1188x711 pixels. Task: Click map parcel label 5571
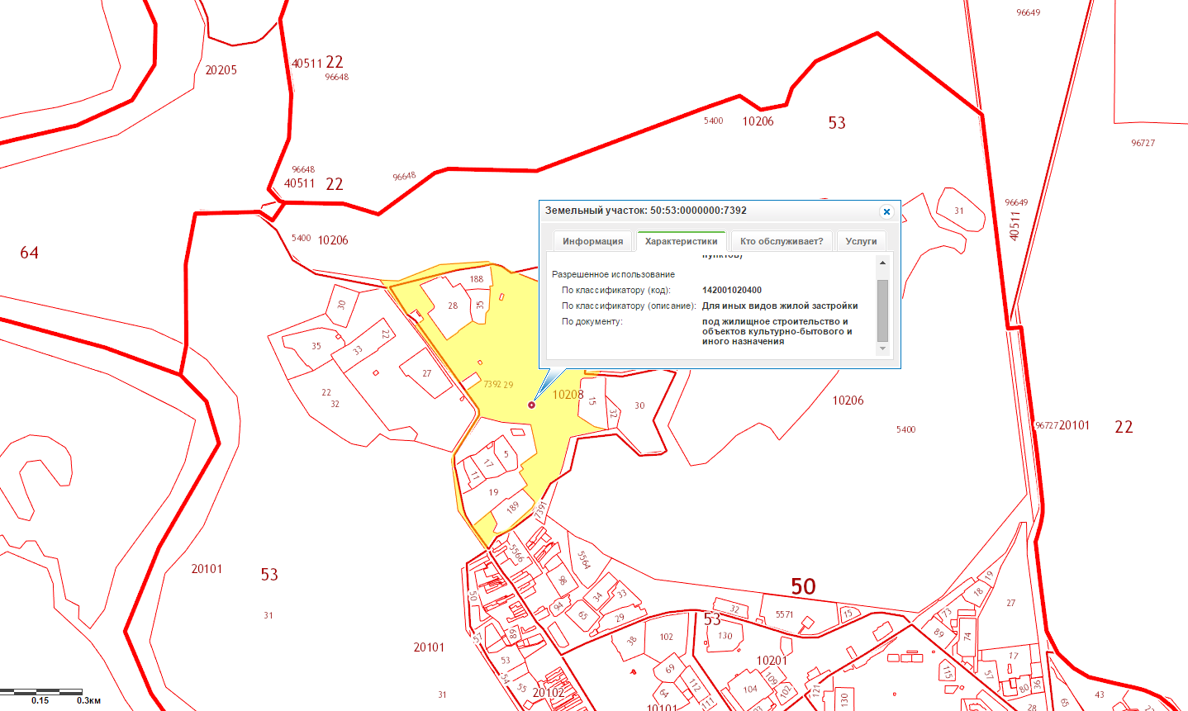click(784, 614)
